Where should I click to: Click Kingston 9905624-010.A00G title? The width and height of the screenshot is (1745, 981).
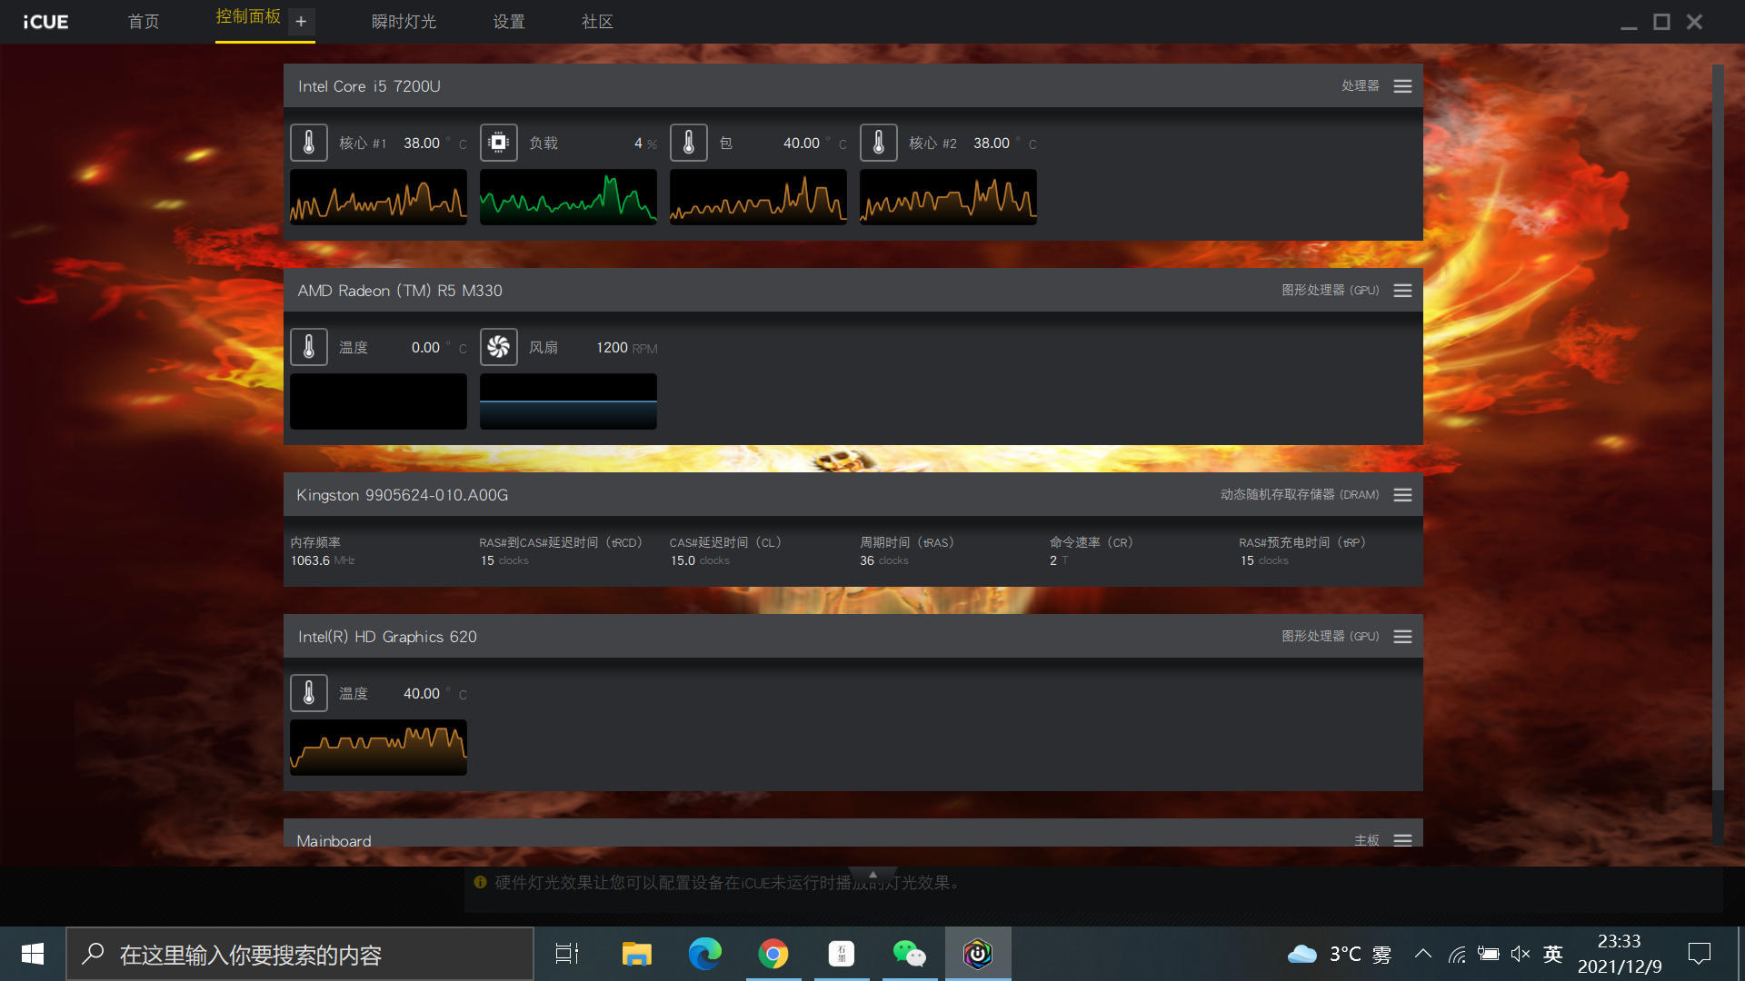(402, 495)
